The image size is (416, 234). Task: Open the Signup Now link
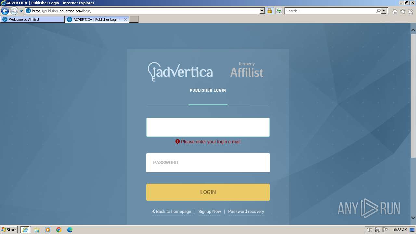click(x=210, y=211)
